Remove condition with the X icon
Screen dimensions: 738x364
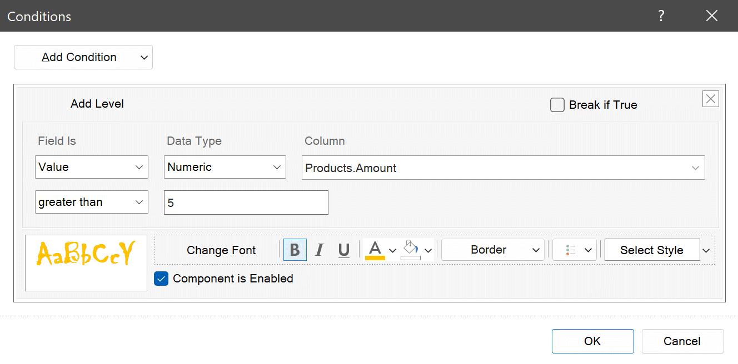click(711, 99)
